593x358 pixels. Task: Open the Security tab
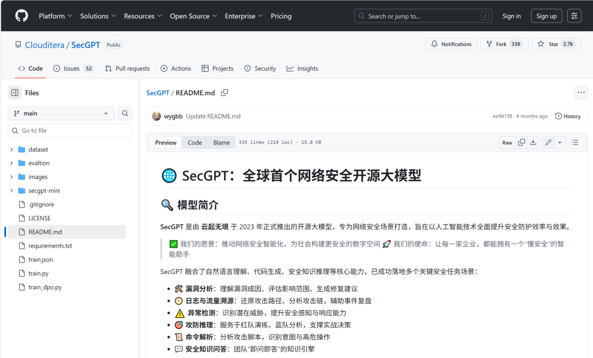point(260,69)
